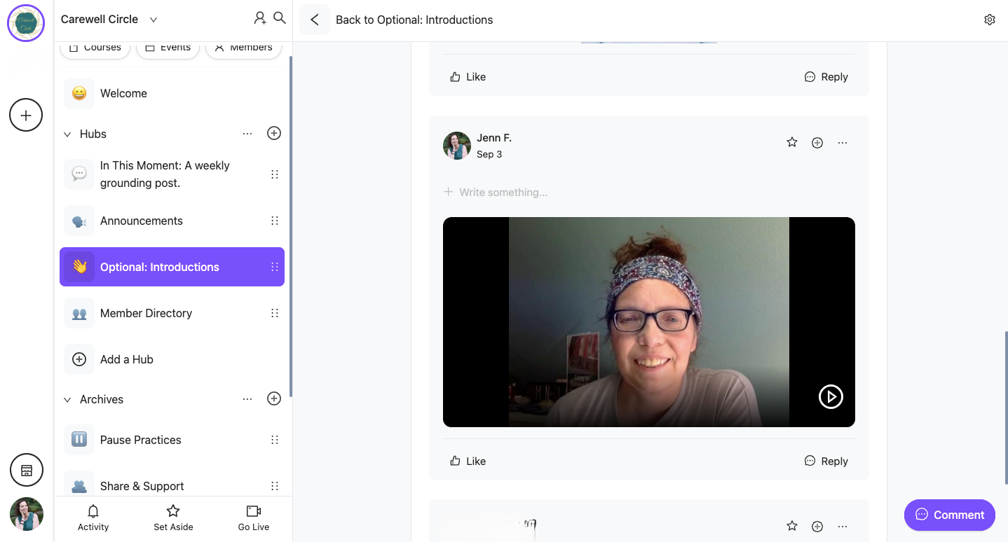Viewport: 1008px width, 542px height.
Task: Collapse the Archives section
Action: tap(68, 399)
